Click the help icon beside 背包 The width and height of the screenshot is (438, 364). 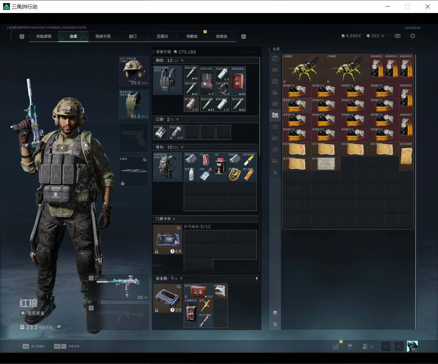pos(182,148)
